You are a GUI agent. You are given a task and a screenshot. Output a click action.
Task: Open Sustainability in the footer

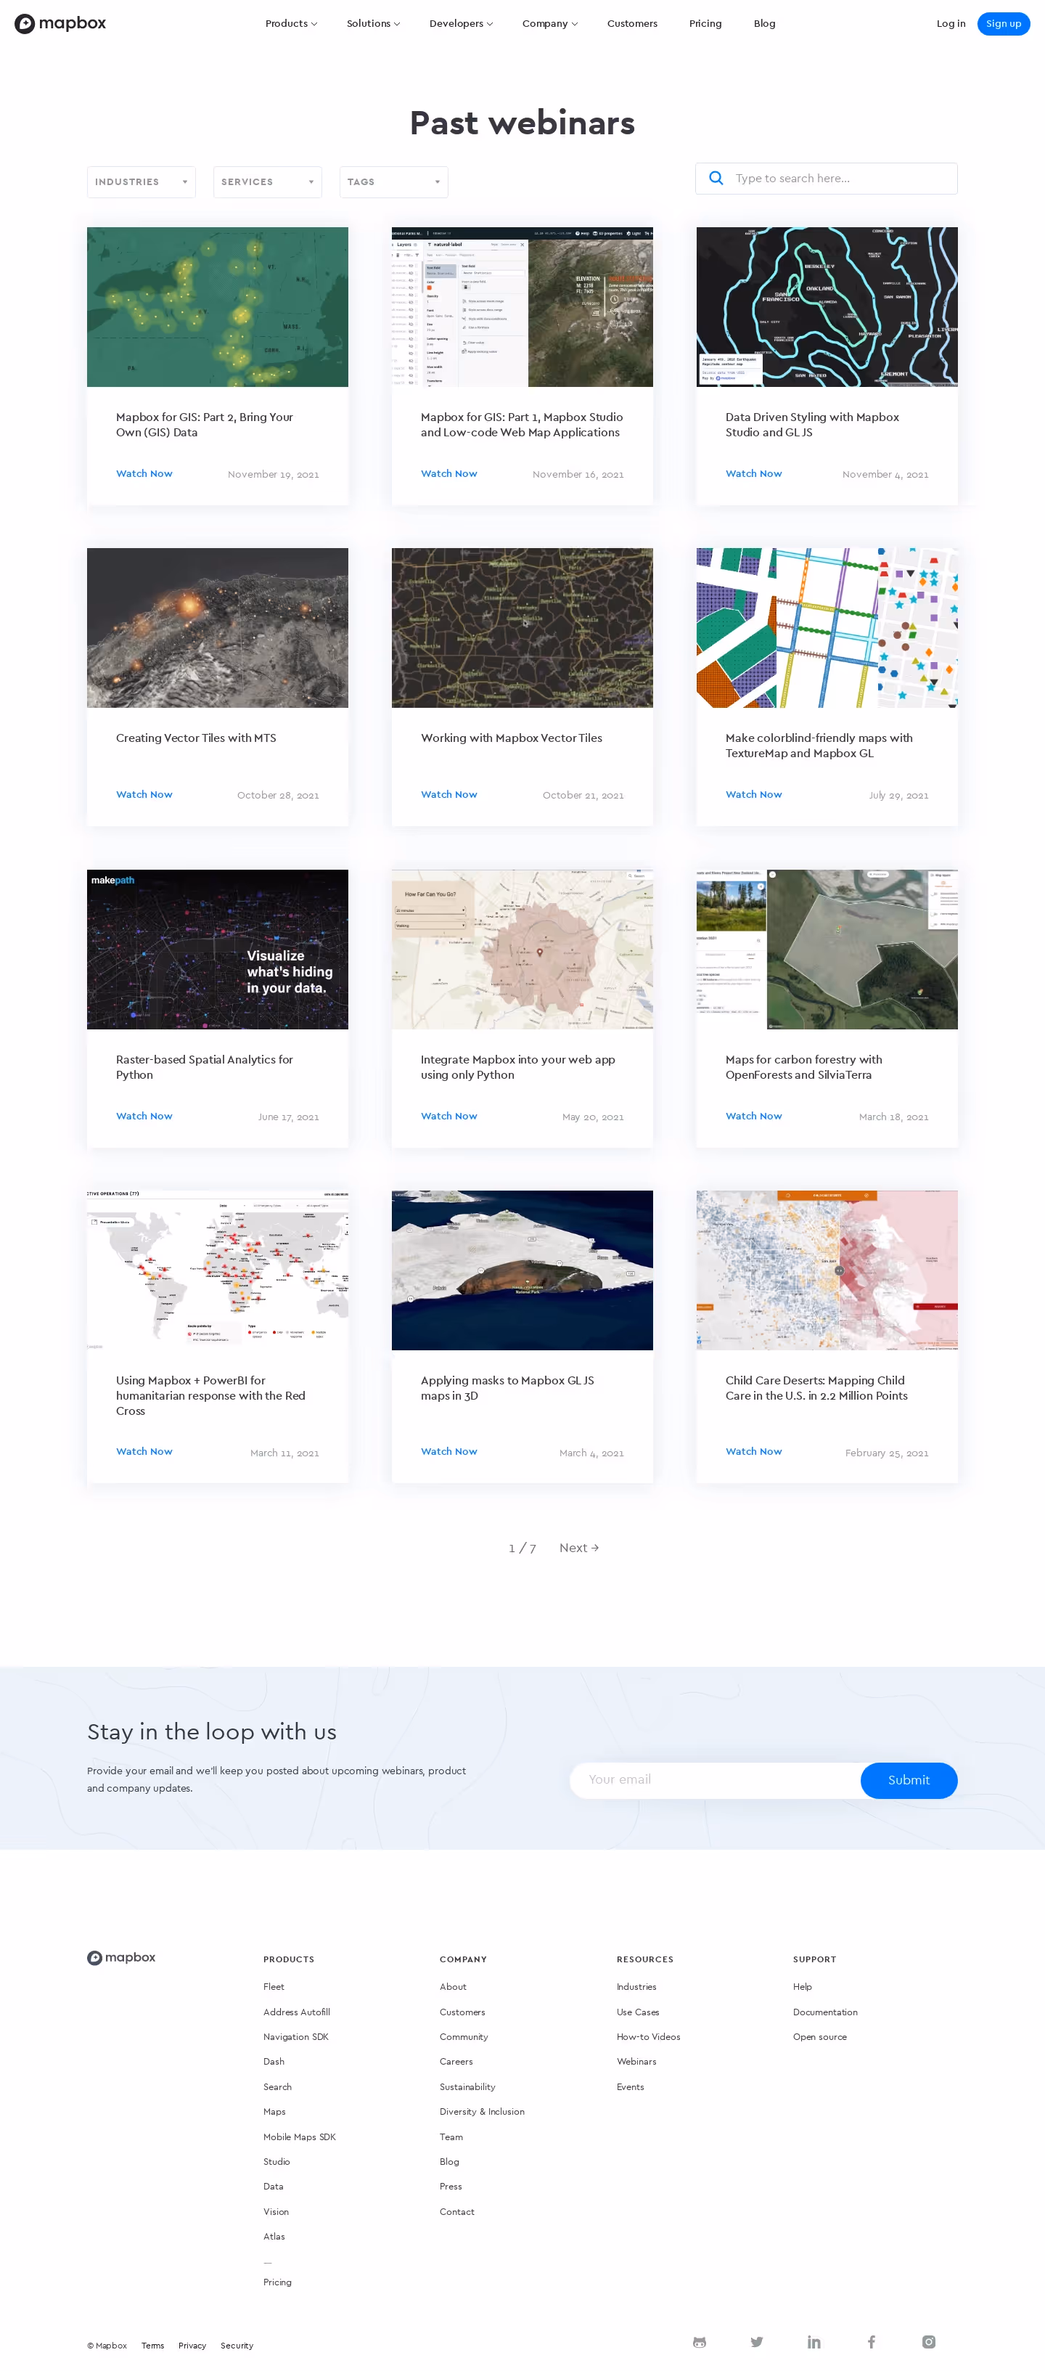(467, 2086)
